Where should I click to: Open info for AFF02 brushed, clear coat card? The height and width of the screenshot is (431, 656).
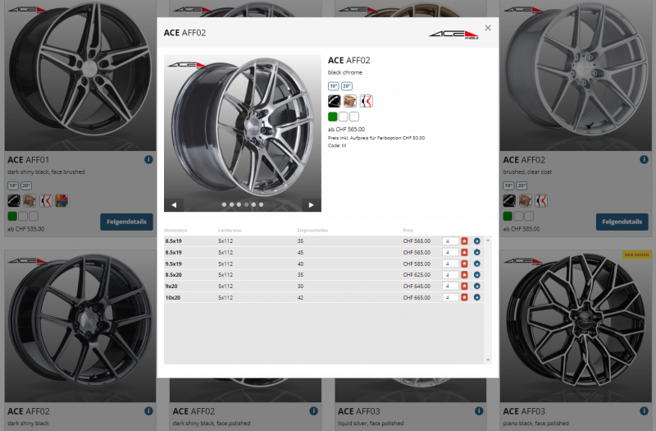click(644, 159)
